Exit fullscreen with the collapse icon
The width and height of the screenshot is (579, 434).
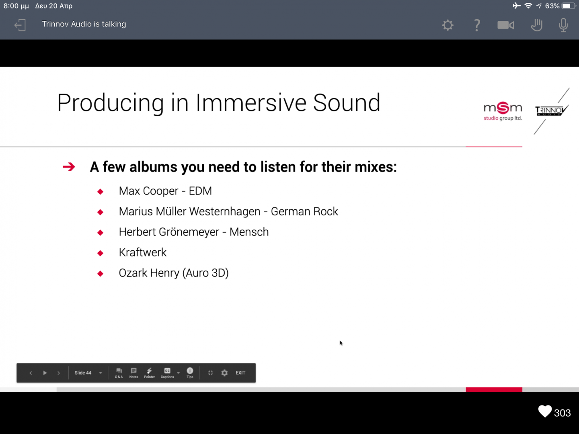[210, 373]
